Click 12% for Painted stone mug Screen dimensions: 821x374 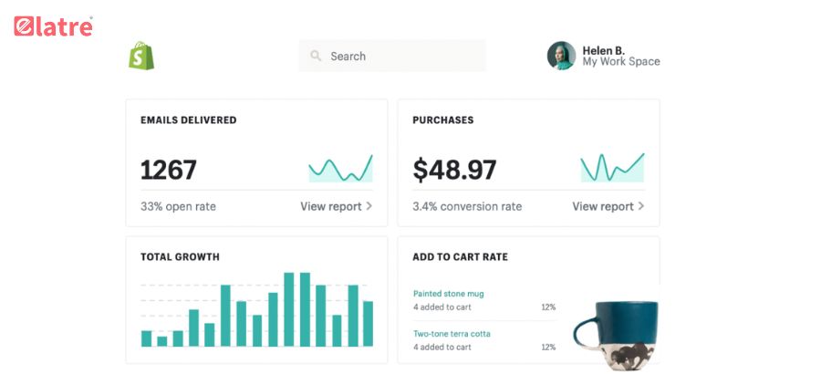pos(548,306)
